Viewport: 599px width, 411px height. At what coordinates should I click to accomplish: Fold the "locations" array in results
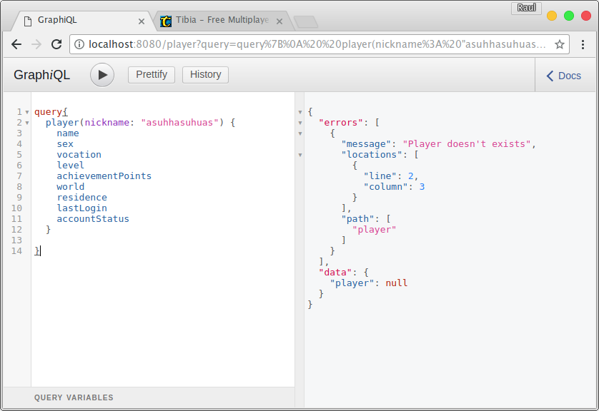tap(300, 155)
